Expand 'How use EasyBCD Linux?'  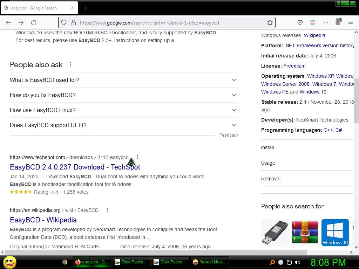124,110
